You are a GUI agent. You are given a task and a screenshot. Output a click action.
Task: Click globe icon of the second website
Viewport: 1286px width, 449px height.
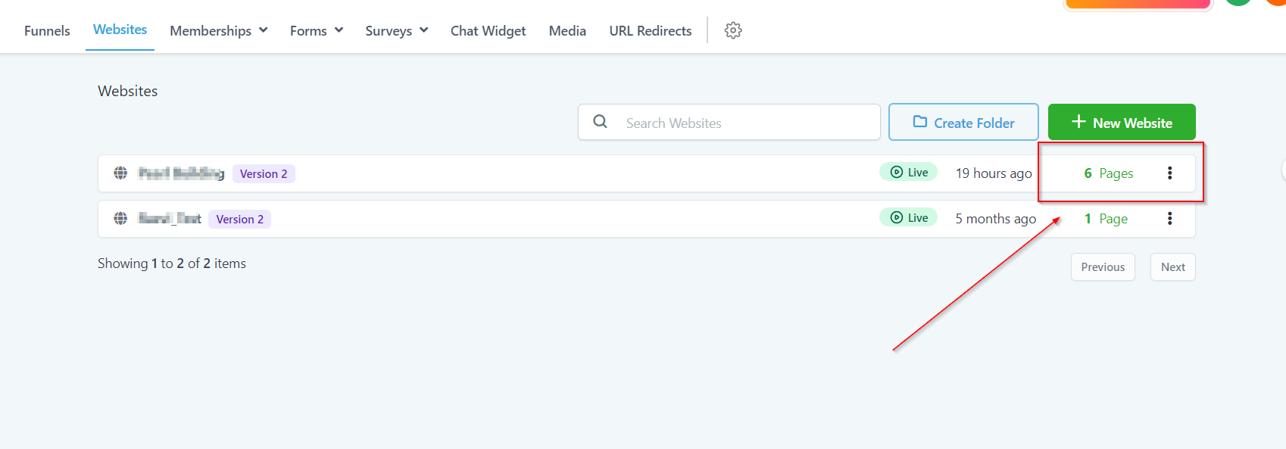120,219
